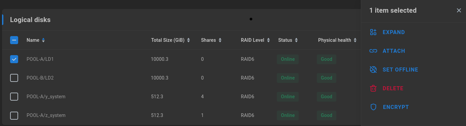This screenshot has height=126, width=466.
Task: Click the DELETE button label
Action: tap(393, 88)
